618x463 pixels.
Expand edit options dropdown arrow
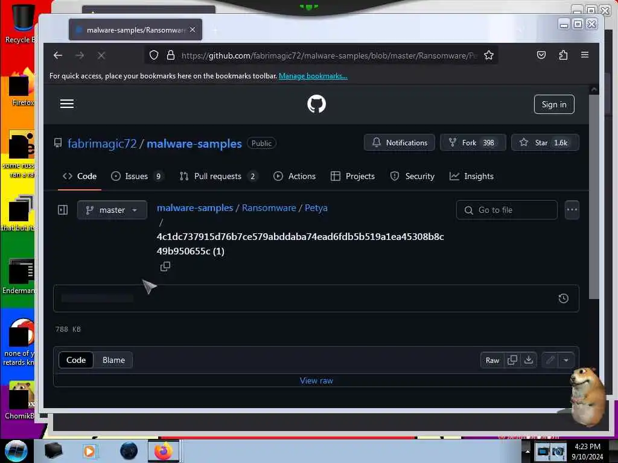(x=566, y=360)
